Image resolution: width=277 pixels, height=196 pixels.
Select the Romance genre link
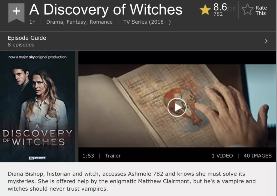[x=101, y=22]
